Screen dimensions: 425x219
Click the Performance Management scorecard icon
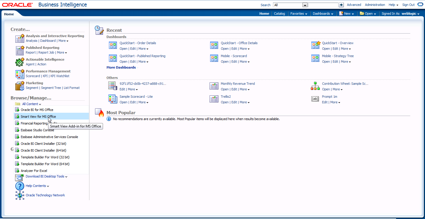pos(19,74)
